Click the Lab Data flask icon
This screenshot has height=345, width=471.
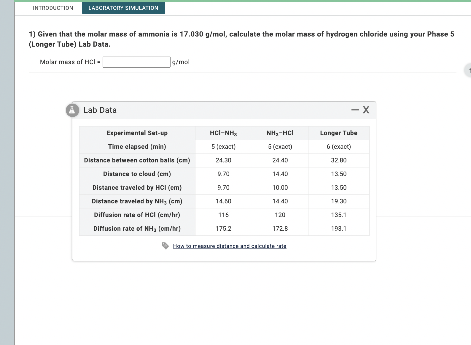pyautogui.click(x=72, y=110)
